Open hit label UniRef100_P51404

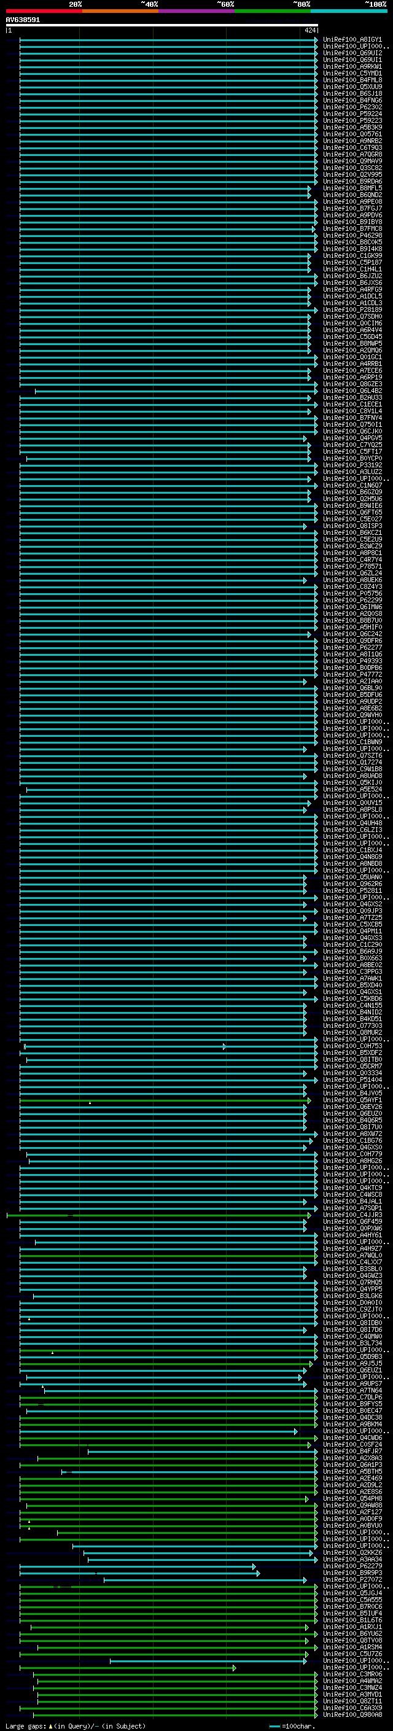click(352, 1080)
